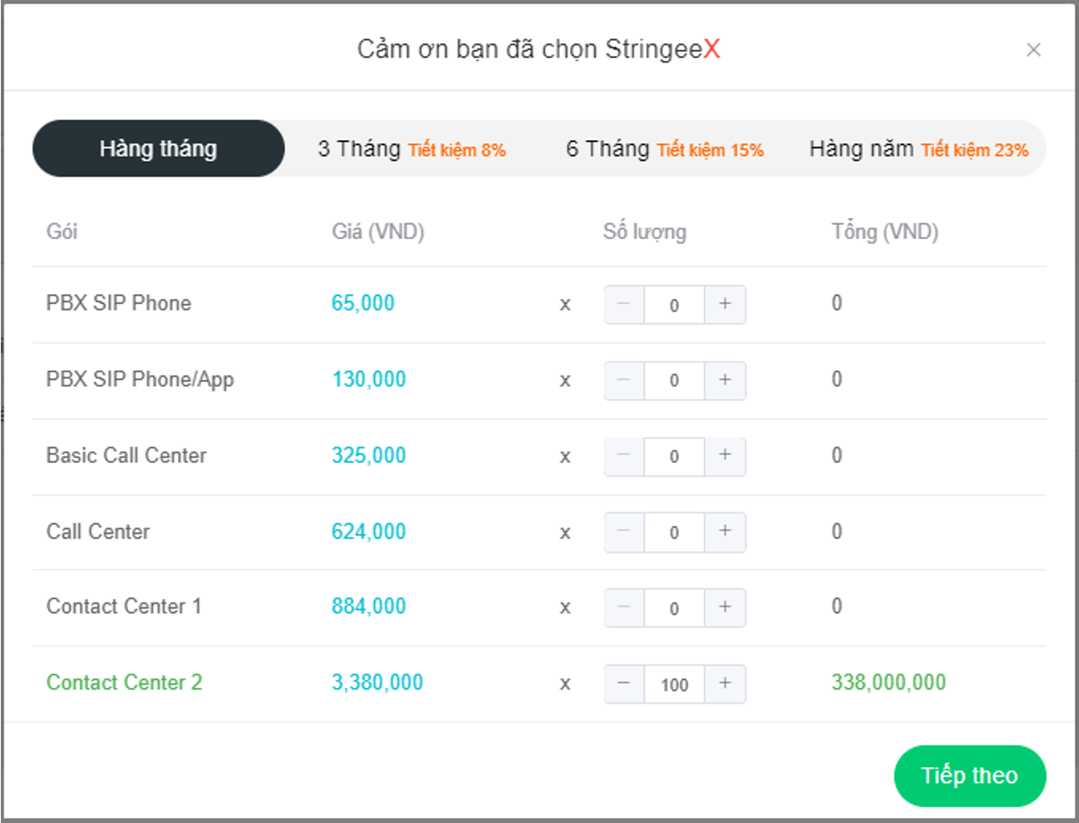
Task: Click PBX SIP Phone quantity input field
Action: (x=674, y=305)
